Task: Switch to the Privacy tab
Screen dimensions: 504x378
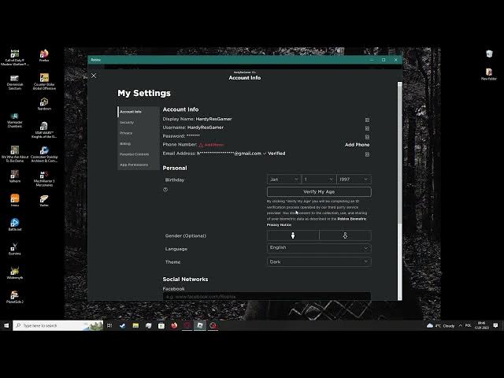Action: coord(126,133)
